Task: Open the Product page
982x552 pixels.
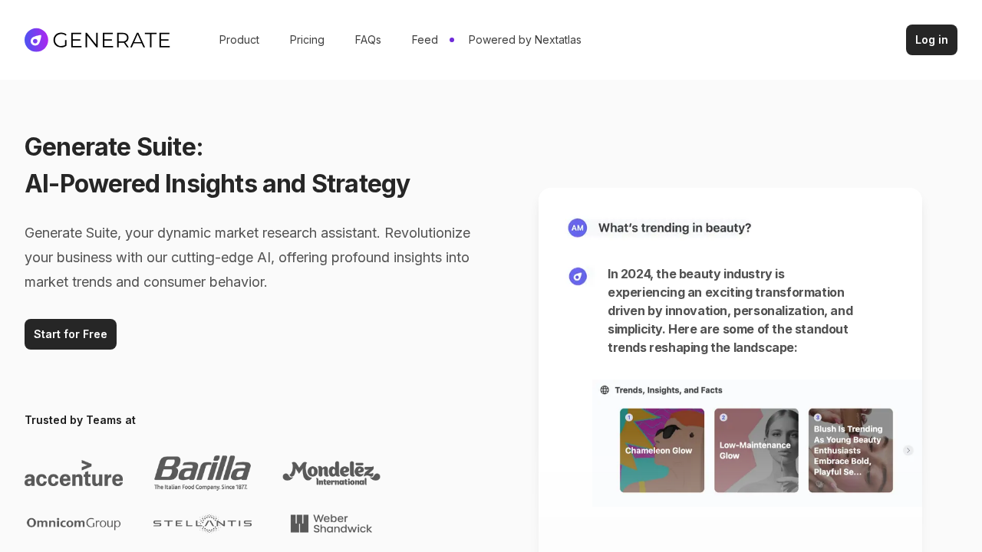Action: pos(239,39)
